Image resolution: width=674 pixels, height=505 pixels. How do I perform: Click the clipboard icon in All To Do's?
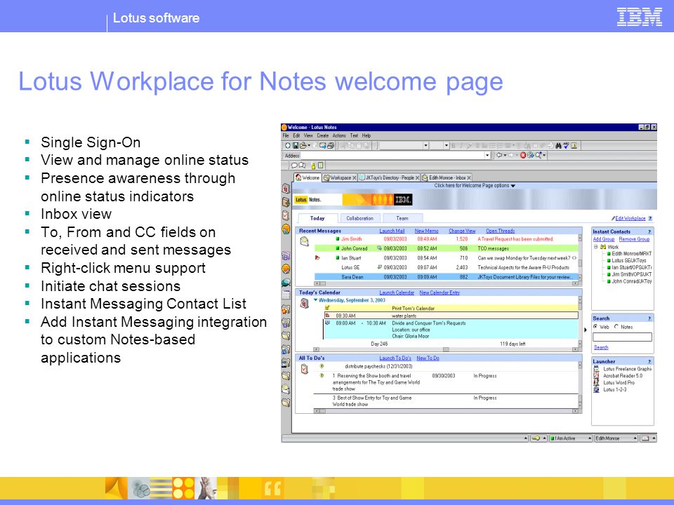point(304,369)
